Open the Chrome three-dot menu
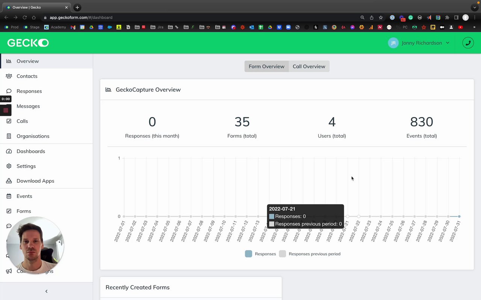 pyautogui.click(x=475, y=18)
